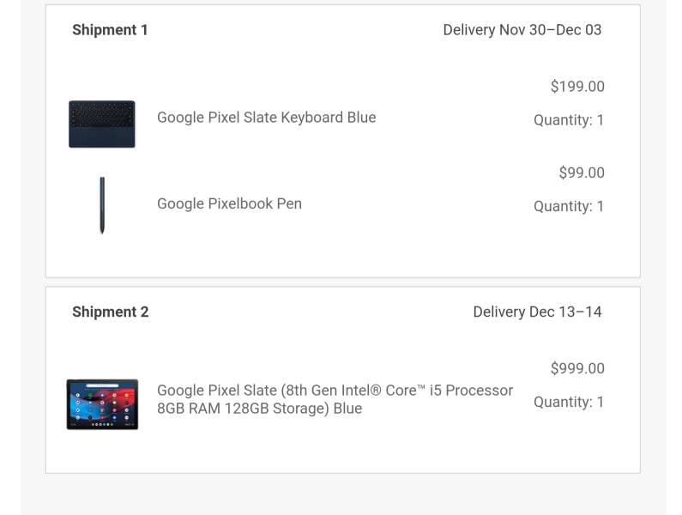Click the 8GB RAM 128GB Storage description line
Image resolution: width=682 pixels, height=515 pixels.
coord(259,409)
